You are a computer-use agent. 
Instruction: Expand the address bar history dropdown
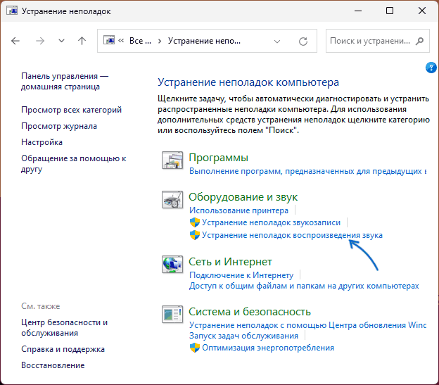(x=277, y=42)
